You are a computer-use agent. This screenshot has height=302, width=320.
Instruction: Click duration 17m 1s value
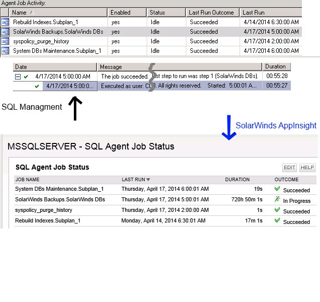[x=254, y=220]
